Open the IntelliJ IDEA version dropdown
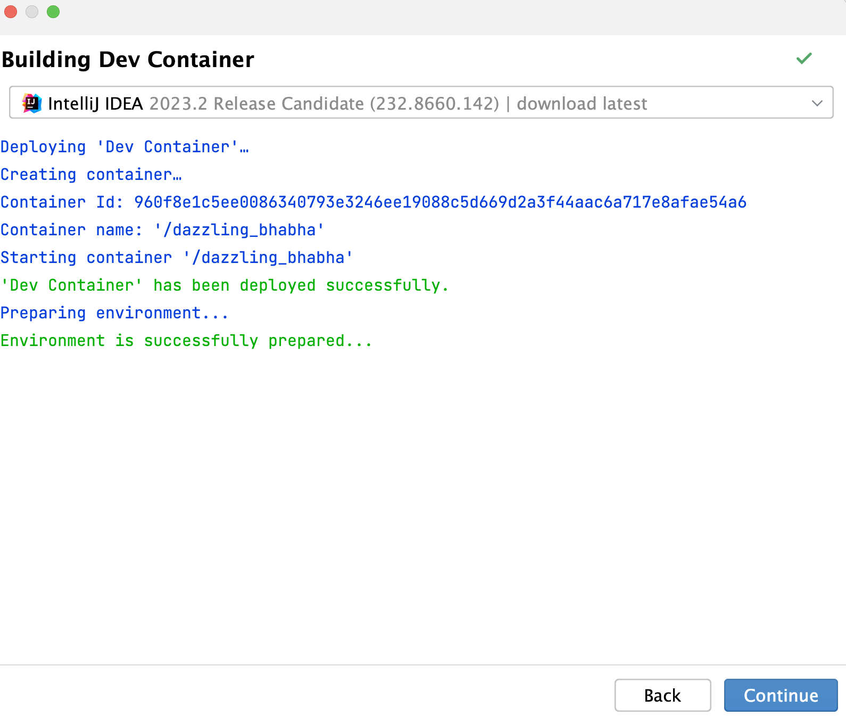The width and height of the screenshot is (846, 724). pos(421,102)
